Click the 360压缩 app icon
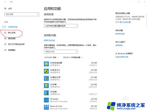This screenshot has height=112, width=147. click(x=46, y=93)
